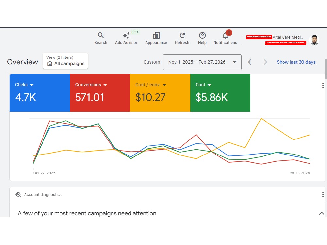Collapse the campaigns need attention section
The image size is (327, 245).
(321, 213)
